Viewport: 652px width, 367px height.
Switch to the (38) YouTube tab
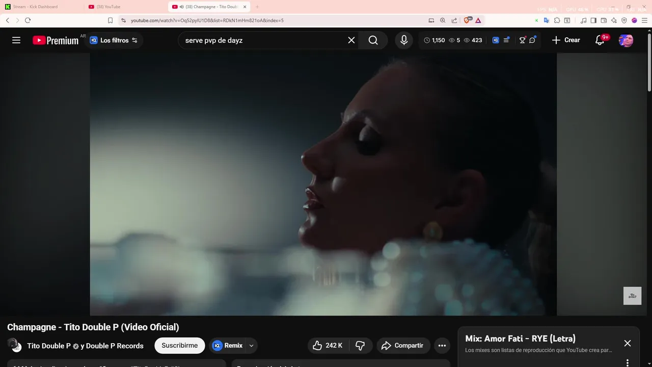125,7
